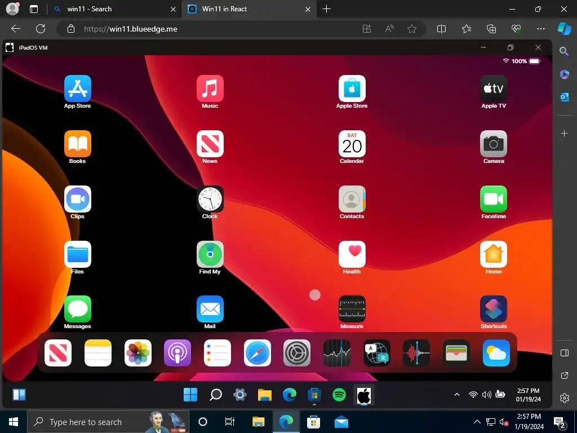Open the Shortcuts app

click(x=494, y=310)
